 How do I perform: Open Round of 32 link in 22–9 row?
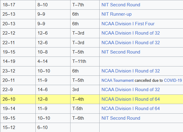pyautogui.click(x=130, y=90)
